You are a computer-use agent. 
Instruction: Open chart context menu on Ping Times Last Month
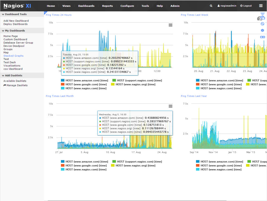click(170, 106)
